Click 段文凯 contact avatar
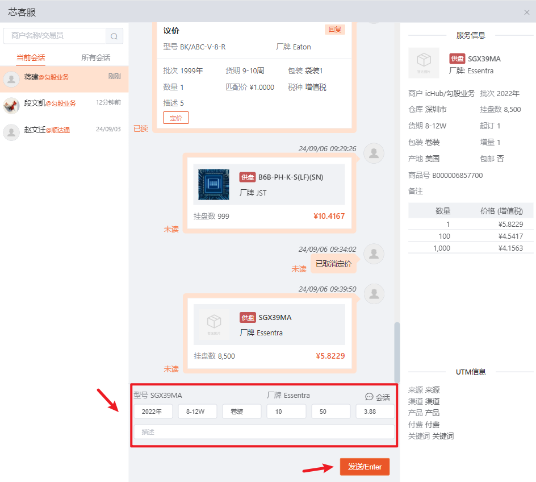This screenshot has height=482, width=536. click(x=11, y=105)
